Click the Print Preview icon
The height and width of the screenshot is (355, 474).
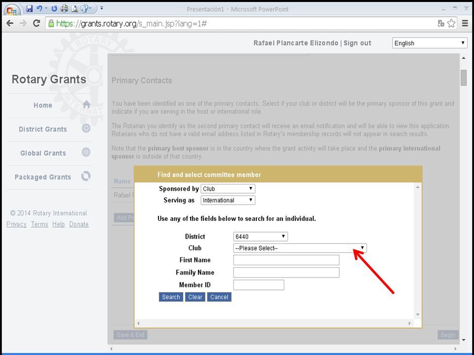[x=74, y=8]
